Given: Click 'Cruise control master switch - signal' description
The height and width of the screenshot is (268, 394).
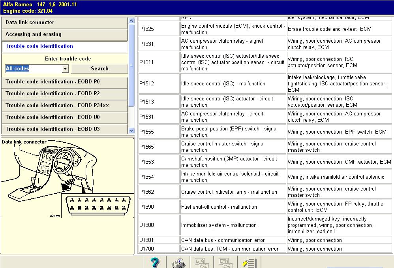Looking at the screenshot, I should tap(233, 147).
